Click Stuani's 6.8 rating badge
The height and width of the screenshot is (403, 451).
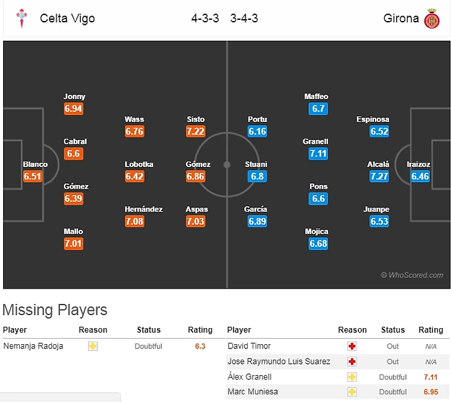(256, 176)
